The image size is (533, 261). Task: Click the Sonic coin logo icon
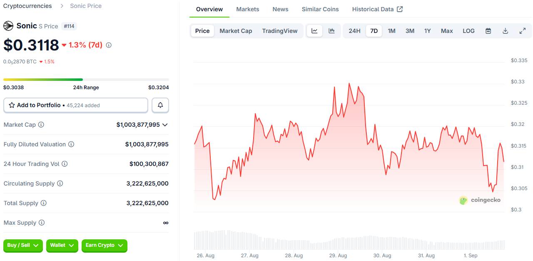[x=8, y=26]
